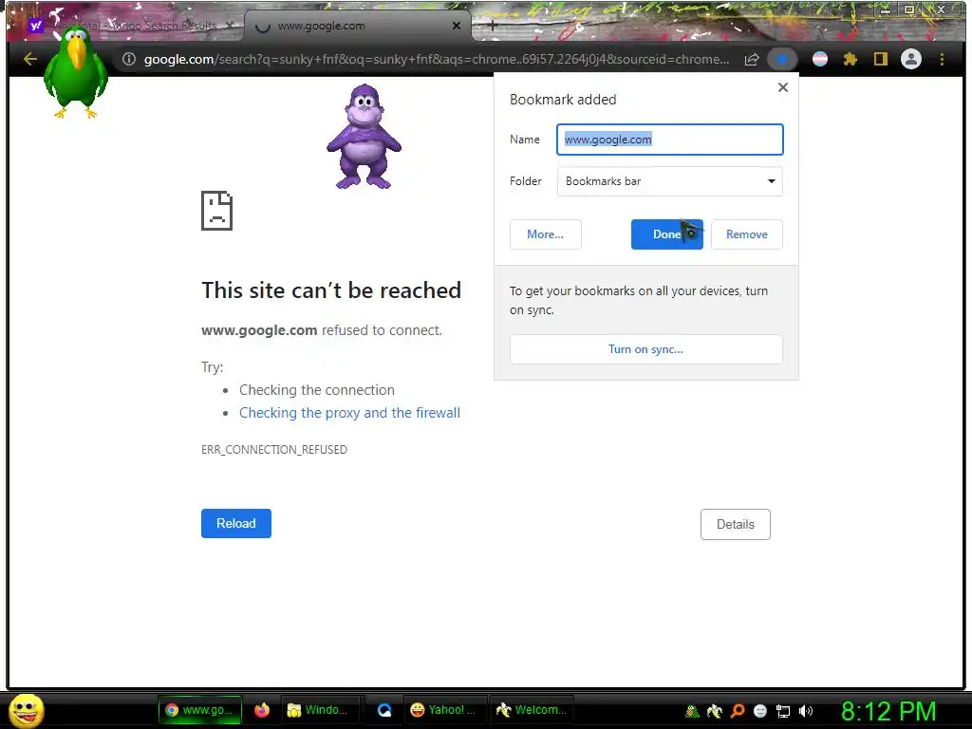This screenshot has width=972, height=729.
Task: Edit the bookmark Name field
Action: pos(669,140)
